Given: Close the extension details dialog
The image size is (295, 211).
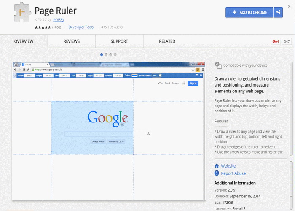Looking at the screenshot, I should [x=289, y=6].
